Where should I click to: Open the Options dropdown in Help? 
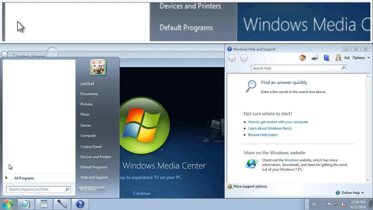[x=361, y=58]
